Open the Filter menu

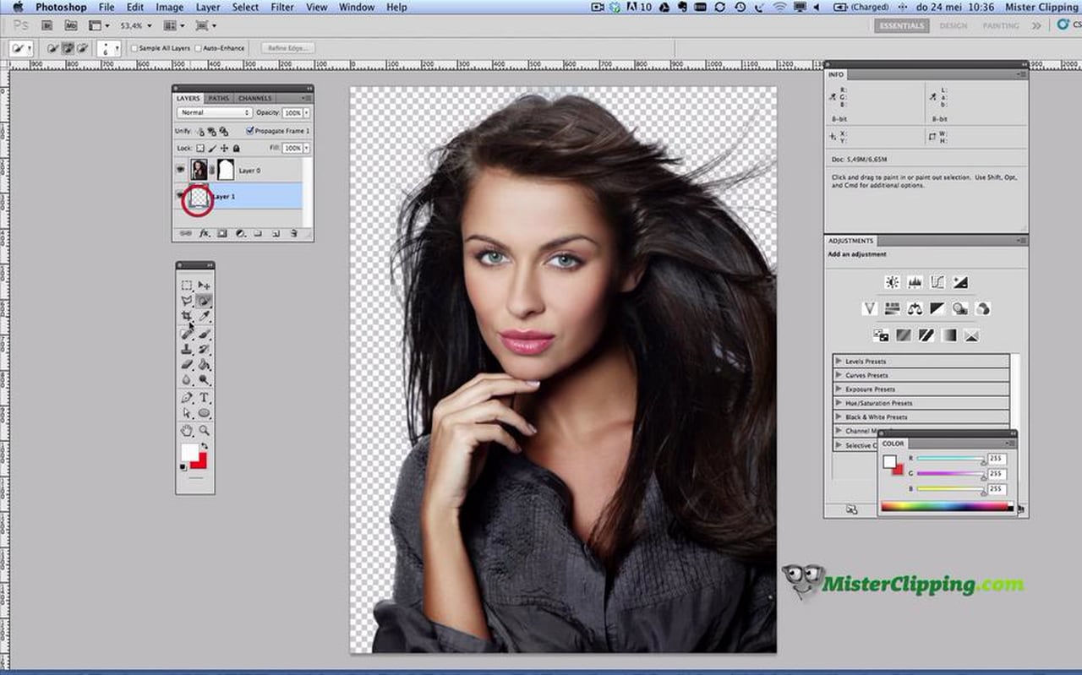(282, 7)
